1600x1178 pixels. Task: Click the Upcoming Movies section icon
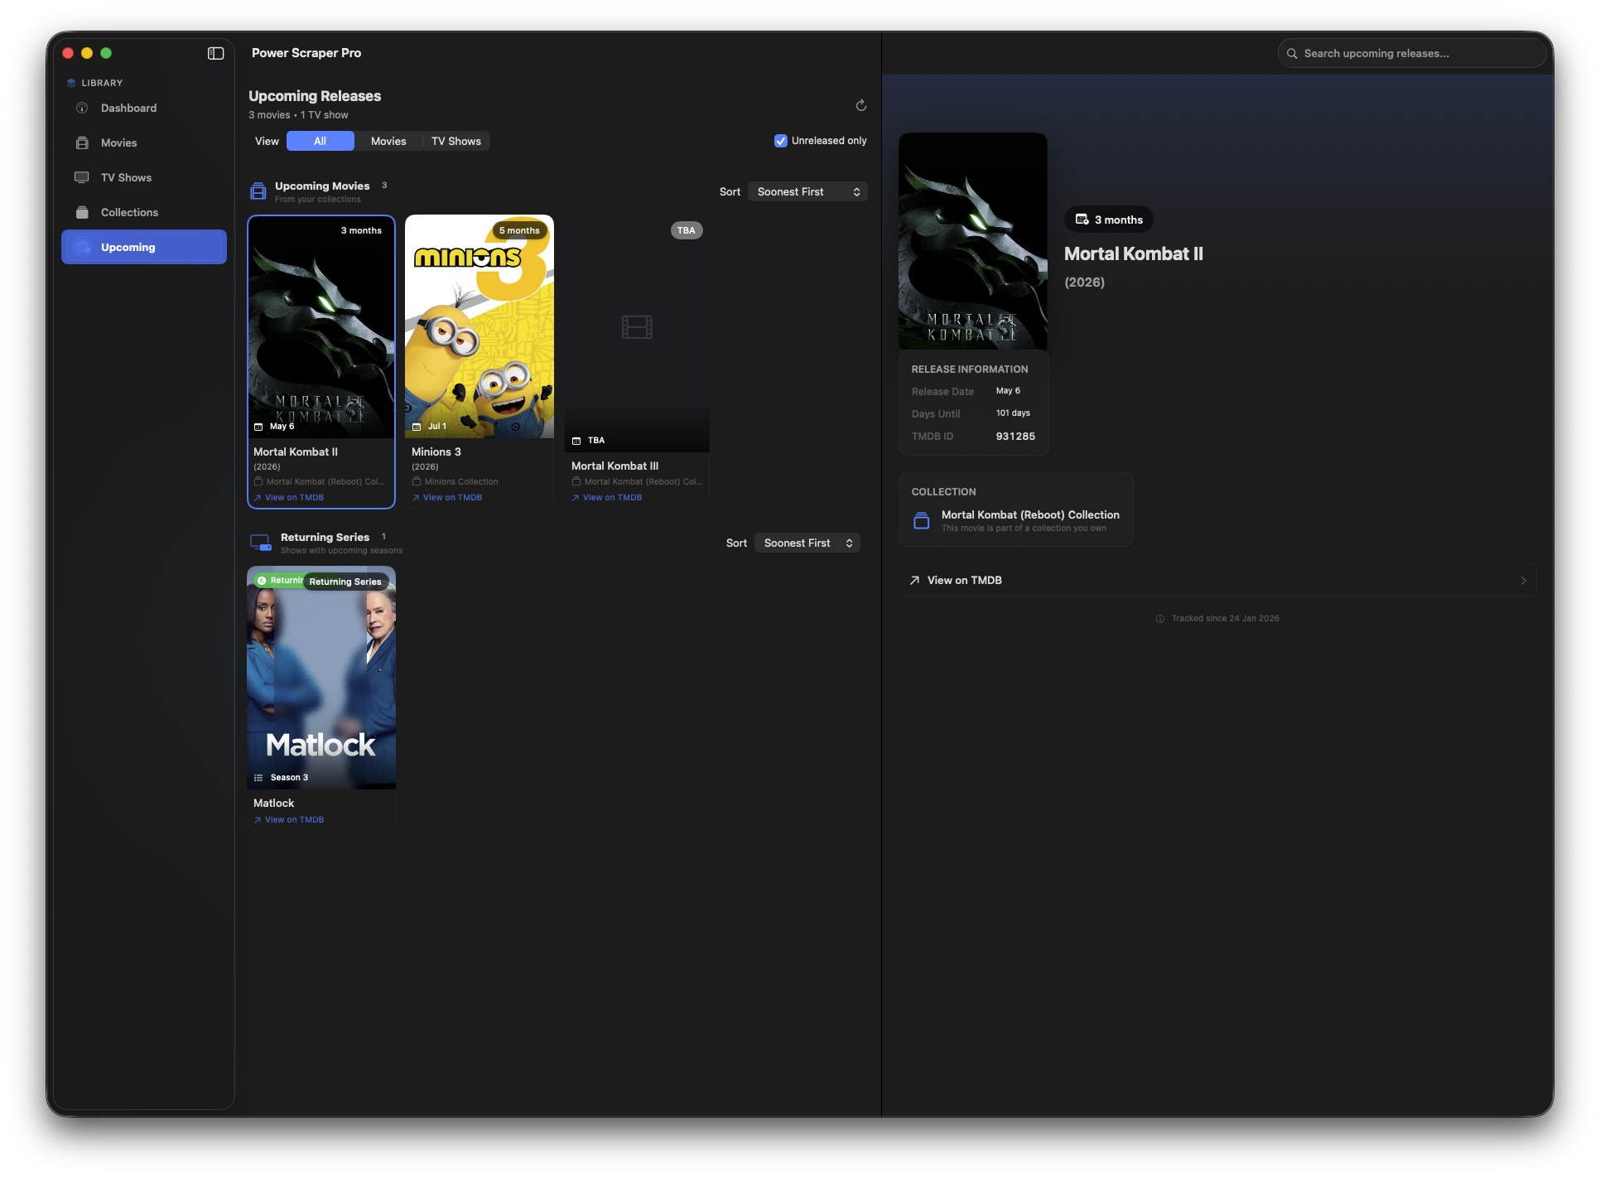click(x=260, y=191)
